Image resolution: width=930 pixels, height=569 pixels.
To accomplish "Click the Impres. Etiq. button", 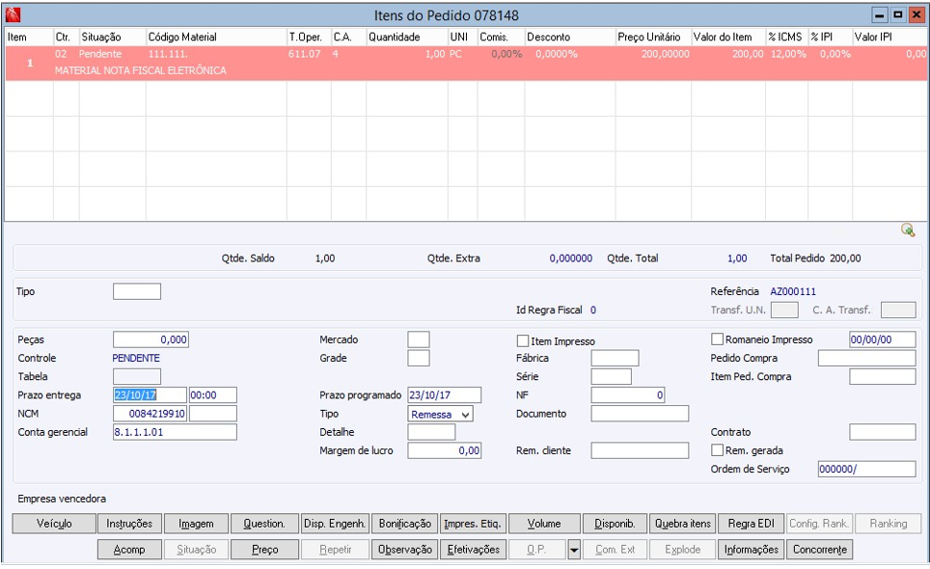I will 473,524.
